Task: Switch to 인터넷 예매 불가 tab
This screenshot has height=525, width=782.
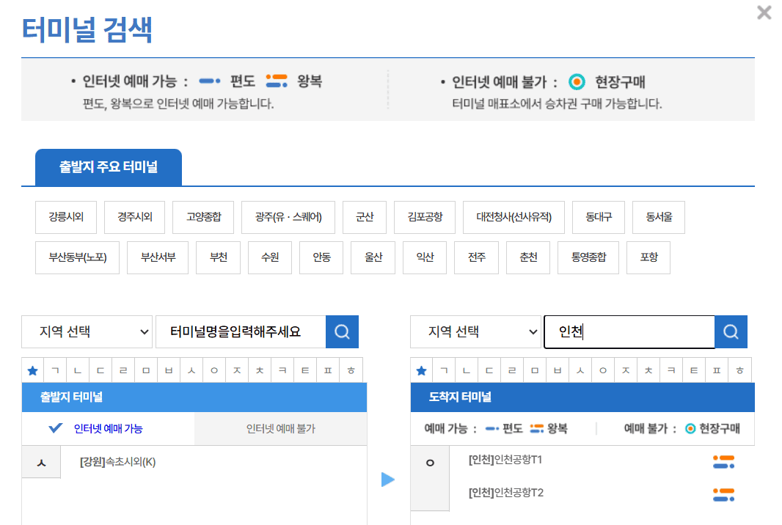Action: coord(281,429)
